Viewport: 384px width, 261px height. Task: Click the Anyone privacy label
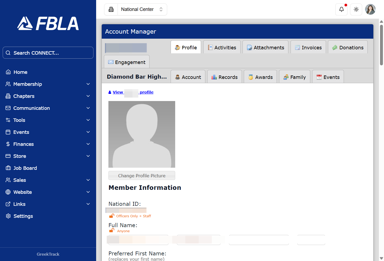[123, 231]
